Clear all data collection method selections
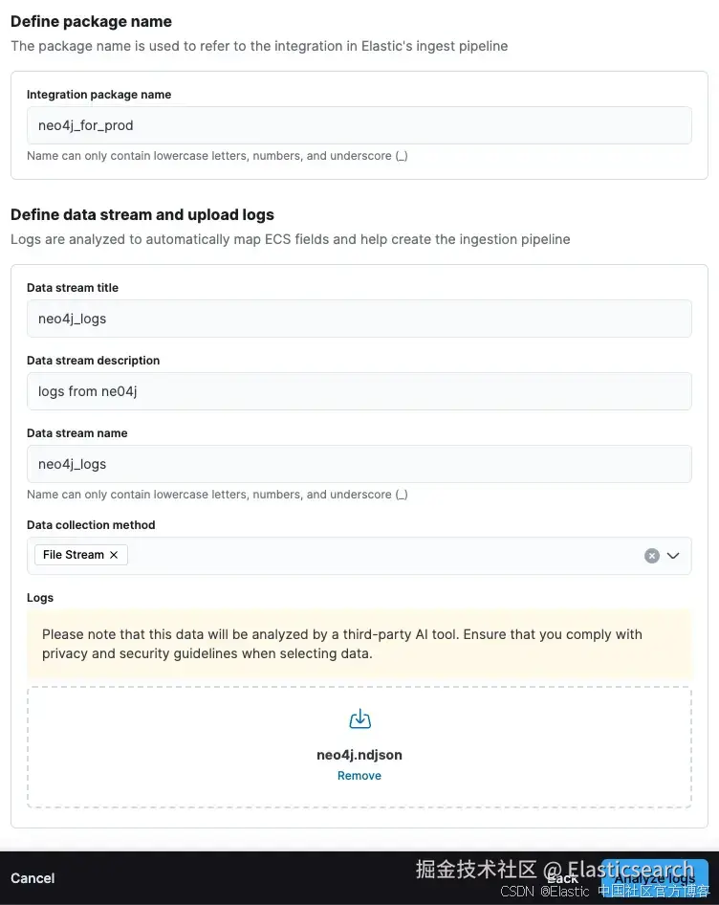Viewport: 719px width, 905px height. coord(652,556)
